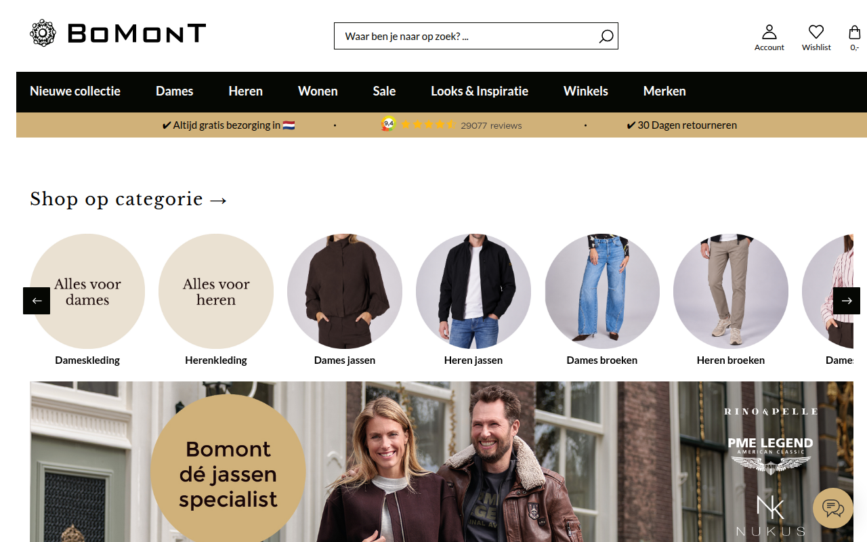867x542 pixels.
Task: Click the Rino & Pelle logo
Action: 771,411
